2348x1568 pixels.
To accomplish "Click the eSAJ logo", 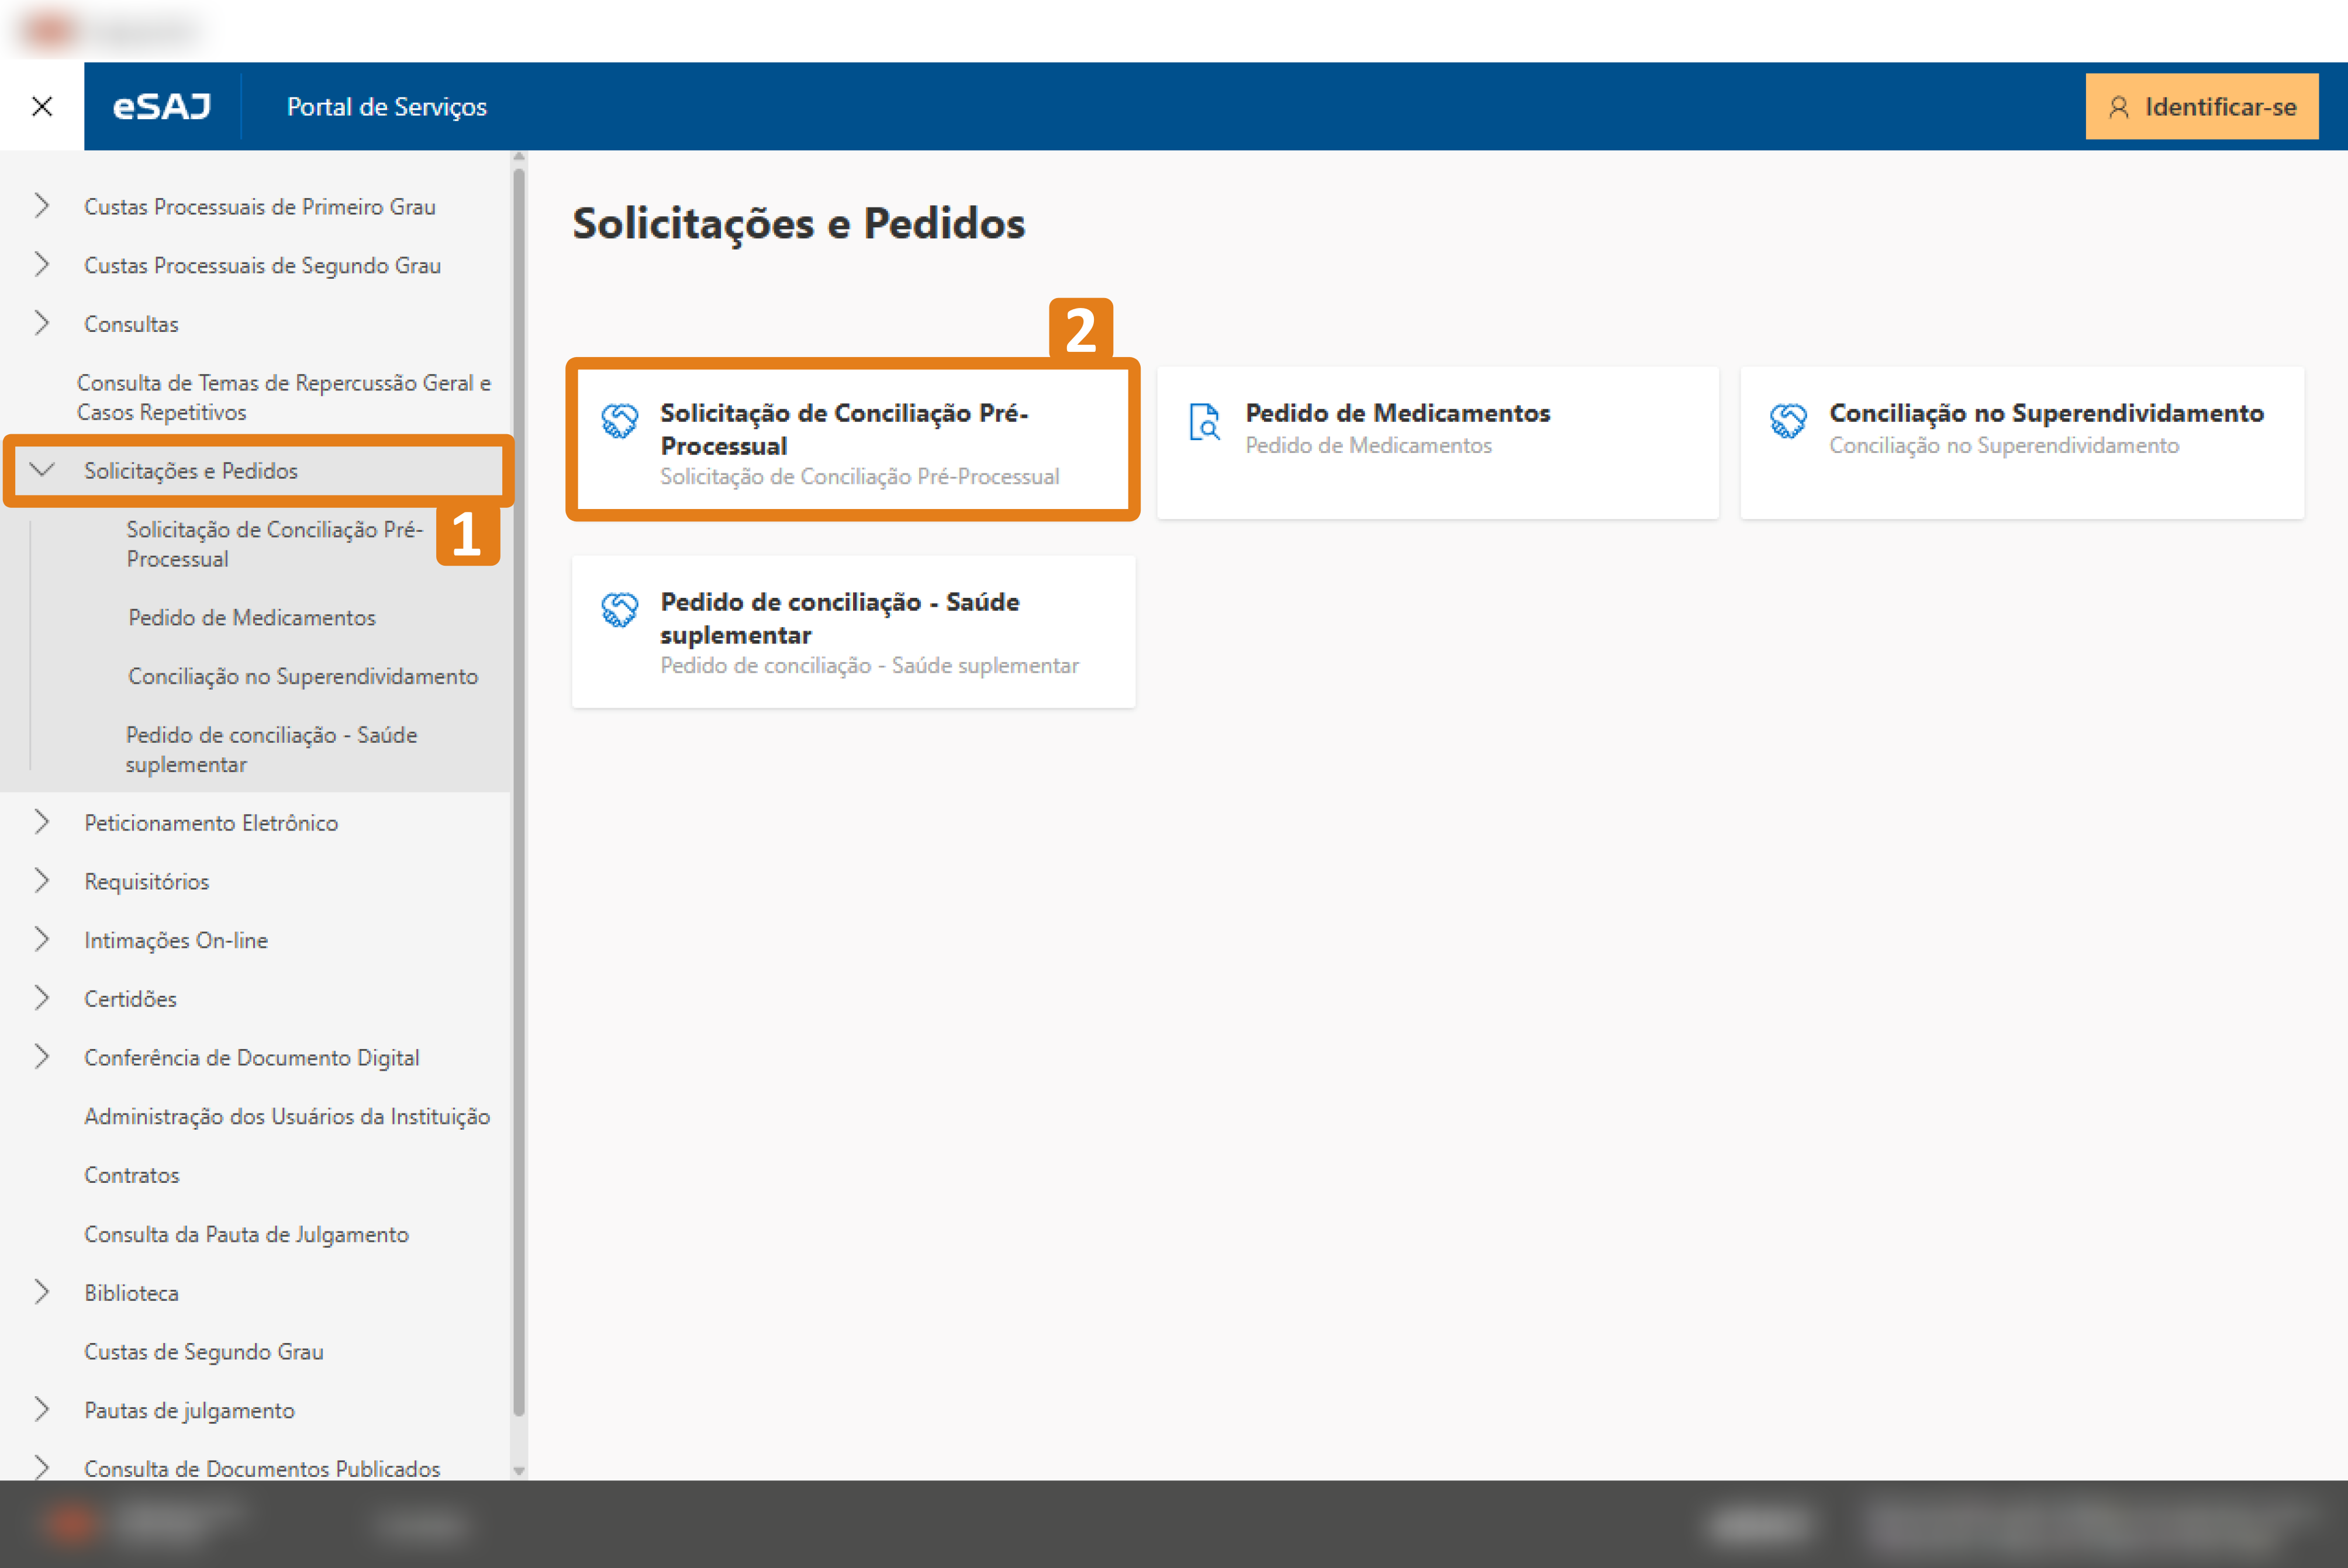I will 161,106.
